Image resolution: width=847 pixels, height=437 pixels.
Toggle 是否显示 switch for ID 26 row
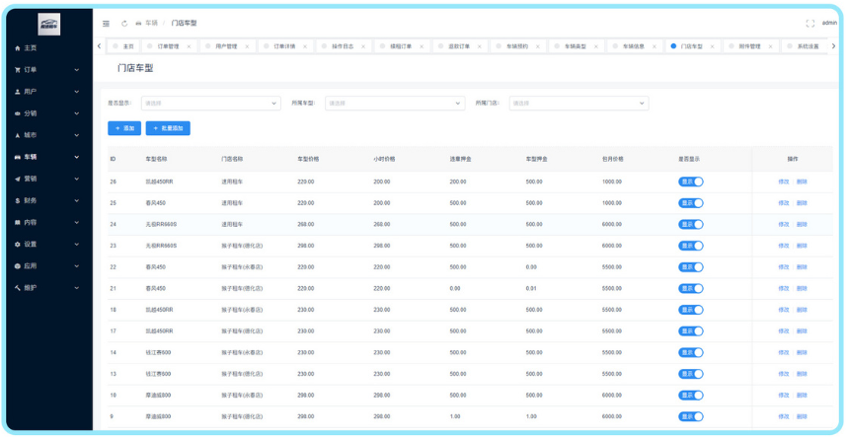(691, 182)
